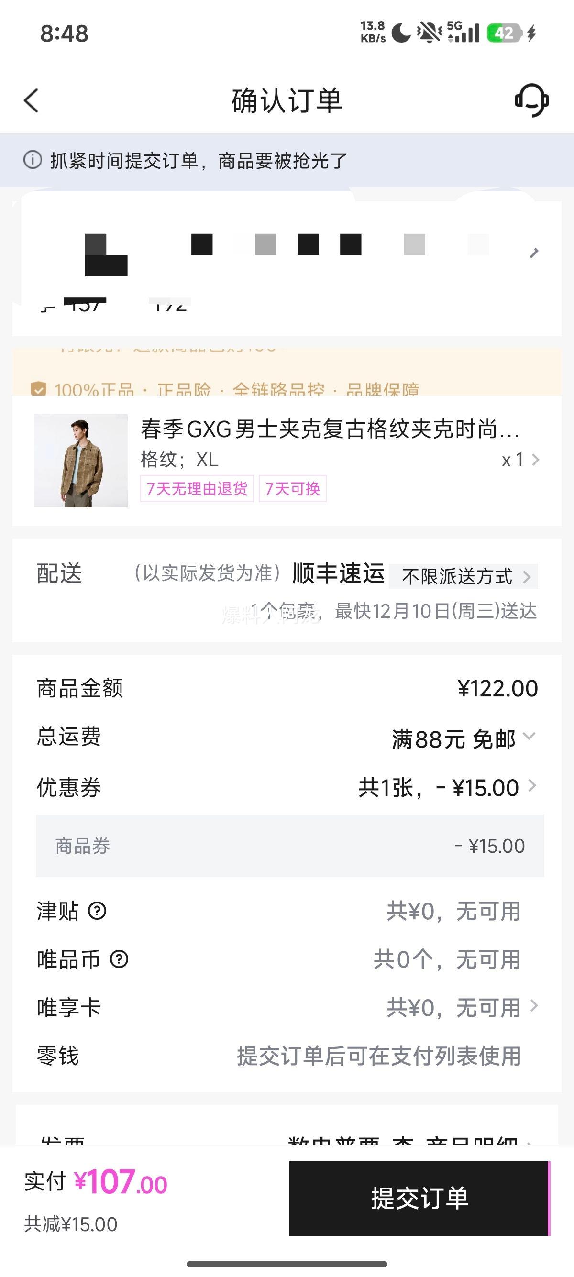Image resolution: width=574 pixels, height=1277 pixels.
Task: Tap the 7天可换 exchange tag
Action: click(292, 489)
